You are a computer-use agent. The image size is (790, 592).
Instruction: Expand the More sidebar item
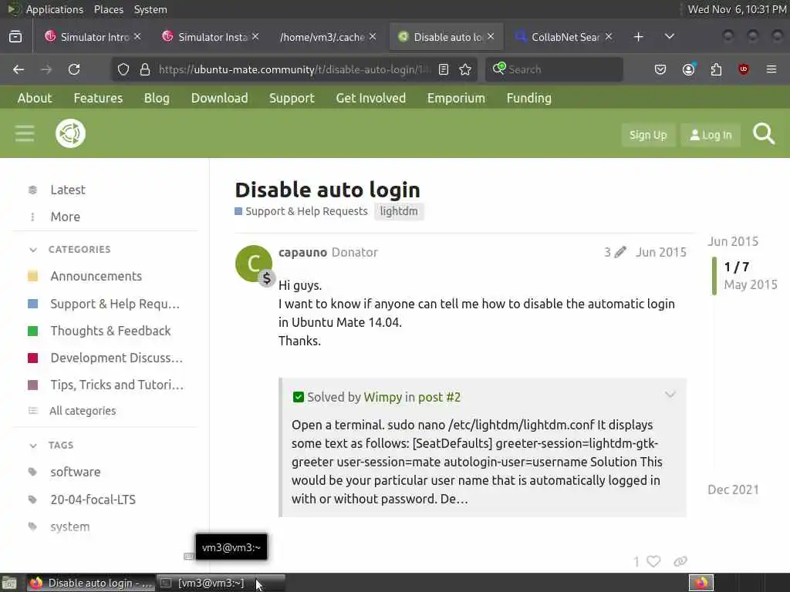[x=65, y=217]
